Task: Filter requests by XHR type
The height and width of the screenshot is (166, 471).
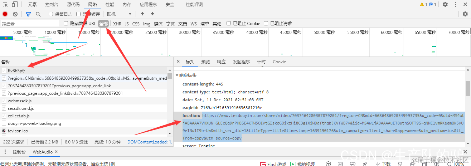Action: click(x=117, y=24)
